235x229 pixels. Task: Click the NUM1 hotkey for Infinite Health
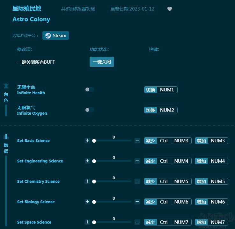161,89
